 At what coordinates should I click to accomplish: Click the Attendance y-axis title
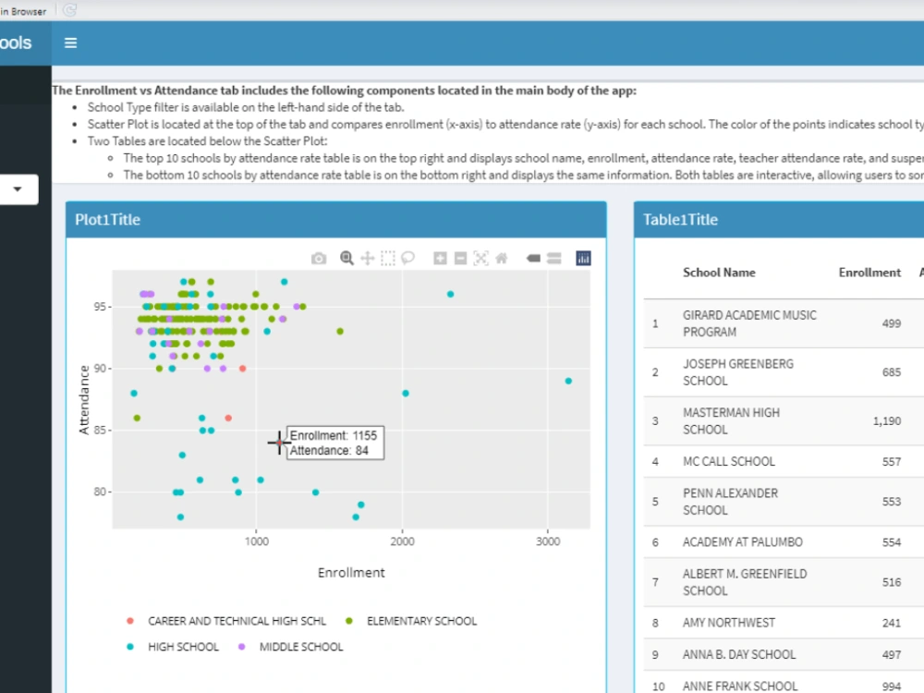pos(84,400)
